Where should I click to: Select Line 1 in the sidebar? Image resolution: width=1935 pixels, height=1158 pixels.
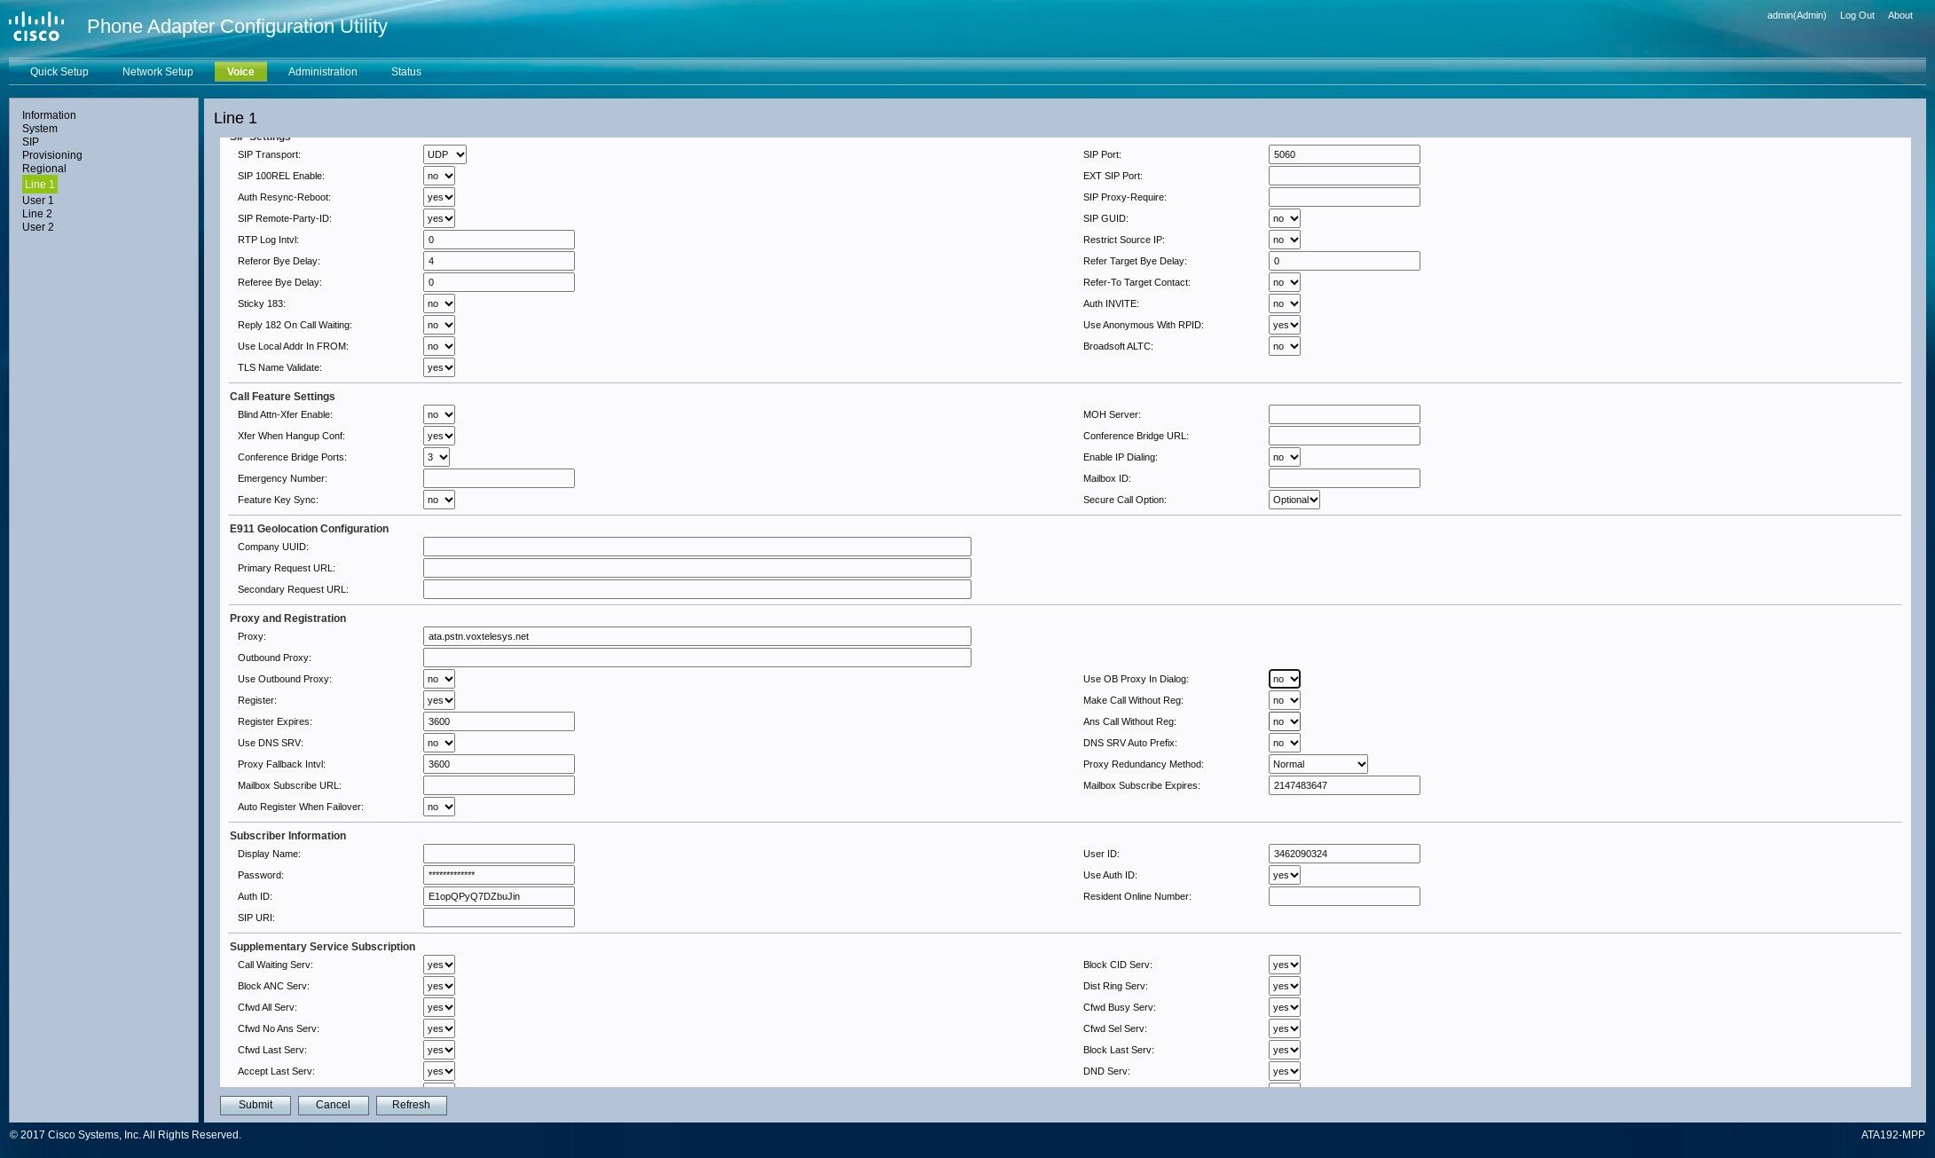point(40,185)
